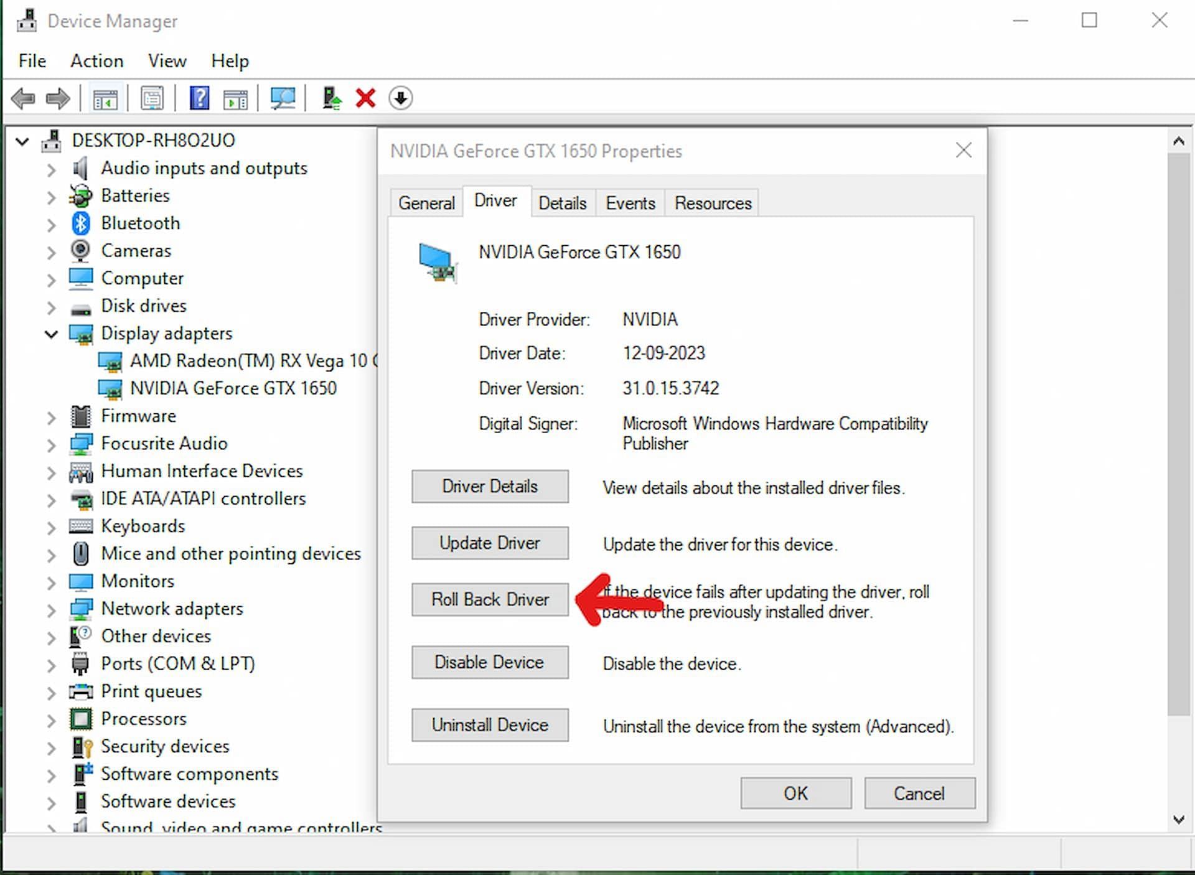Click the Cameras webcam icon
The height and width of the screenshot is (875, 1195).
pyautogui.click(x=80, y=251)
